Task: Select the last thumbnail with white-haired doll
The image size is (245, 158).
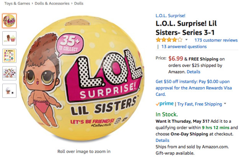Action: (10, 91)
